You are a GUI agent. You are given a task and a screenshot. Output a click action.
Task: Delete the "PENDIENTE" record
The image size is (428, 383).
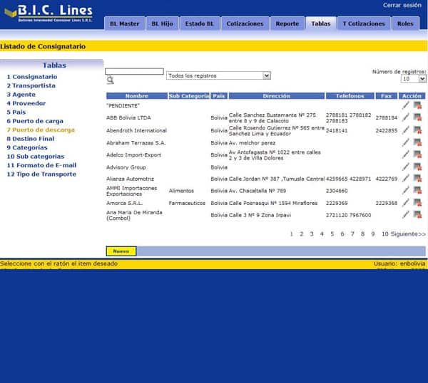417,105
